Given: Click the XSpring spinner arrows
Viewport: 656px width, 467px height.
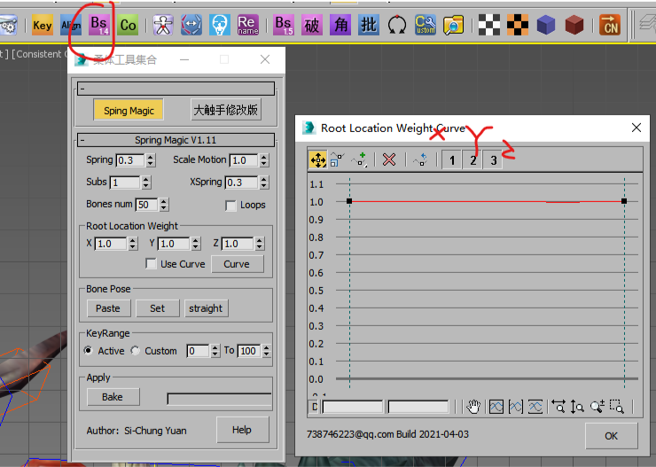Looking at the screenshot, I should pyautogui.click(x=263, y=183).
